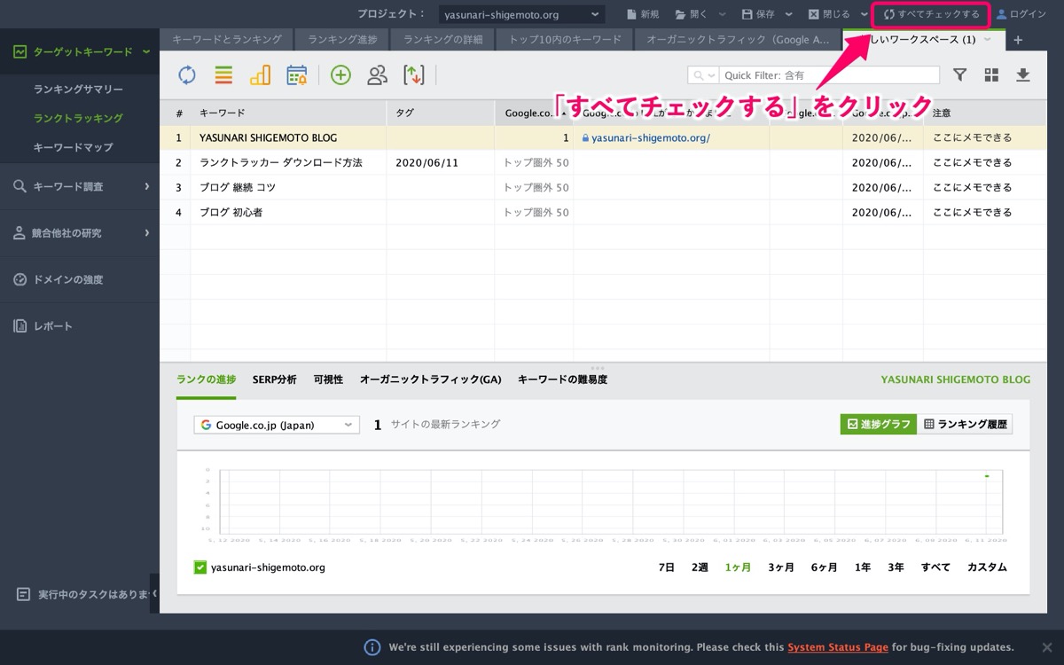The width and height of the screenshot is (1064, 665).
Task: Select the 3ヶ月 chart time range
Action: point(781,567)
